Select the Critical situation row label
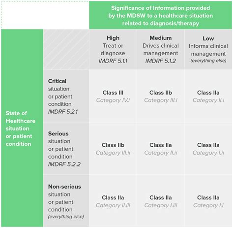 coord(66,96)
